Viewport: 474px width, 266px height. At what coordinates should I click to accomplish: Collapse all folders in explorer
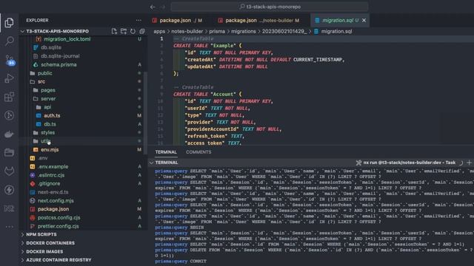tap(142, 31)
